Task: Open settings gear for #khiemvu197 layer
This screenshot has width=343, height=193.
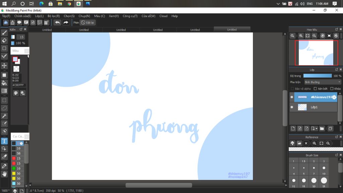Action: click(x=334, y=97)
